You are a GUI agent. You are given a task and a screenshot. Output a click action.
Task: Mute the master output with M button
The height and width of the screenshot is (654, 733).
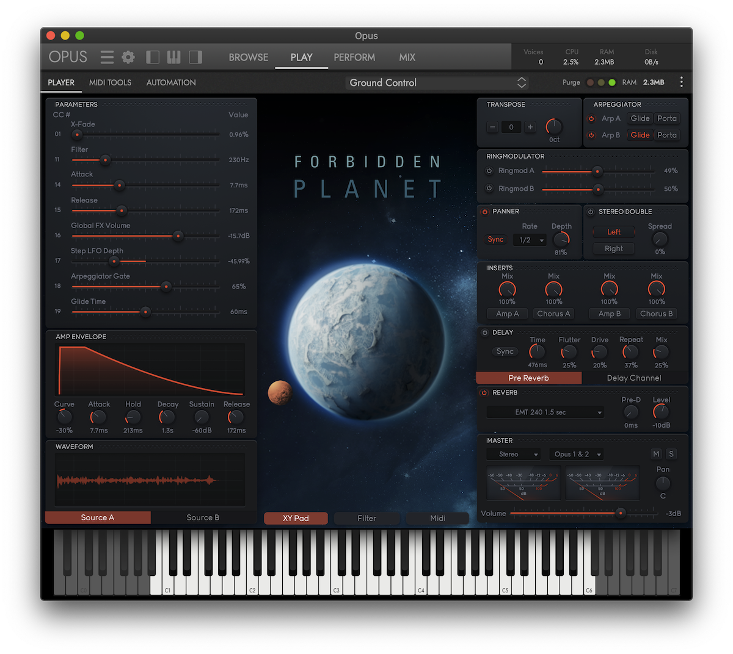point(656,454)
